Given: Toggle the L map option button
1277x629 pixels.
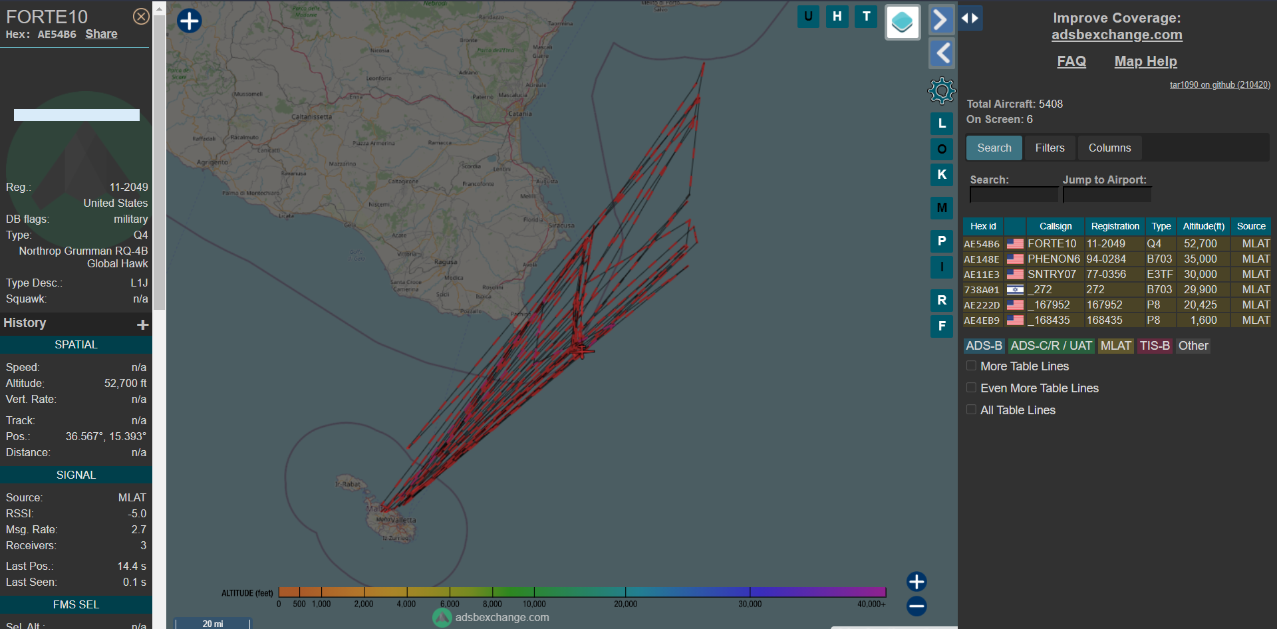Looking at the screenshot, I should 942,124.
